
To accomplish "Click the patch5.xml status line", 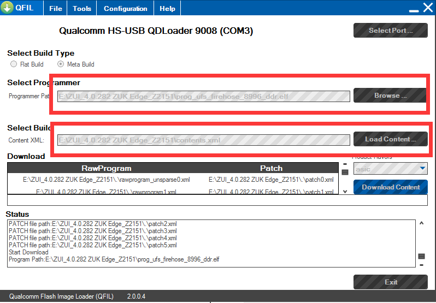I will tap(92, 245).
